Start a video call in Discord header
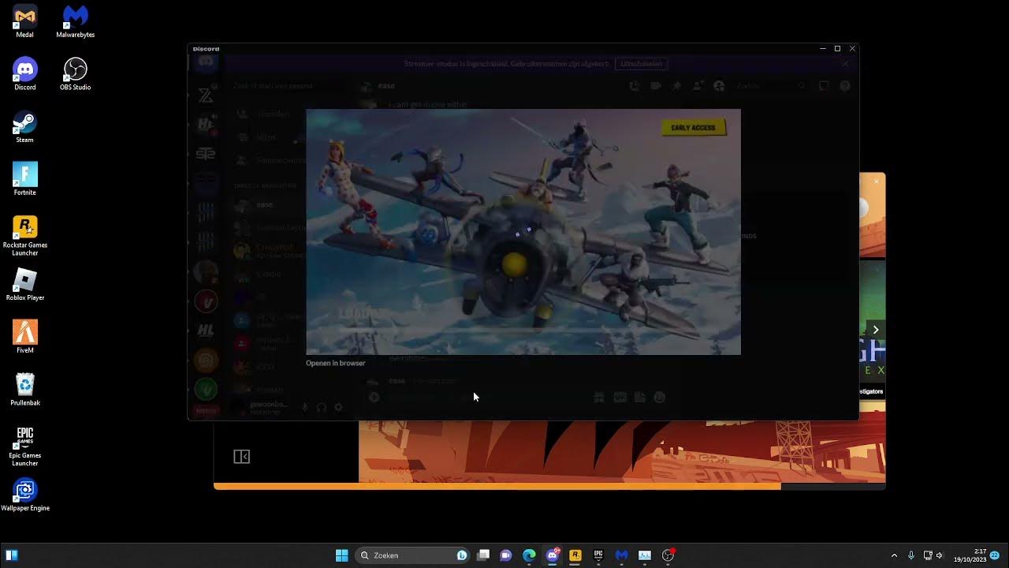This screenshot has width=1009, height=568. (656, 86)
